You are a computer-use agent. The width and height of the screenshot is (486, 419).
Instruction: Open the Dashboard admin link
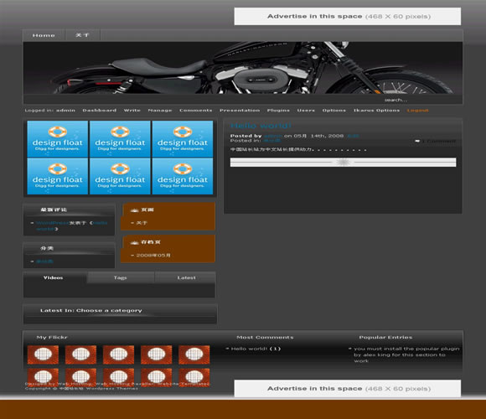100,111
